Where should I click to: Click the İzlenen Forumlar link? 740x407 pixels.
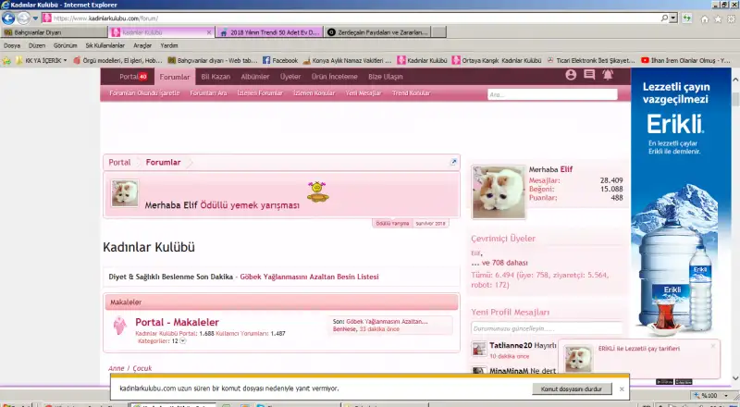[x=260, y=93]
